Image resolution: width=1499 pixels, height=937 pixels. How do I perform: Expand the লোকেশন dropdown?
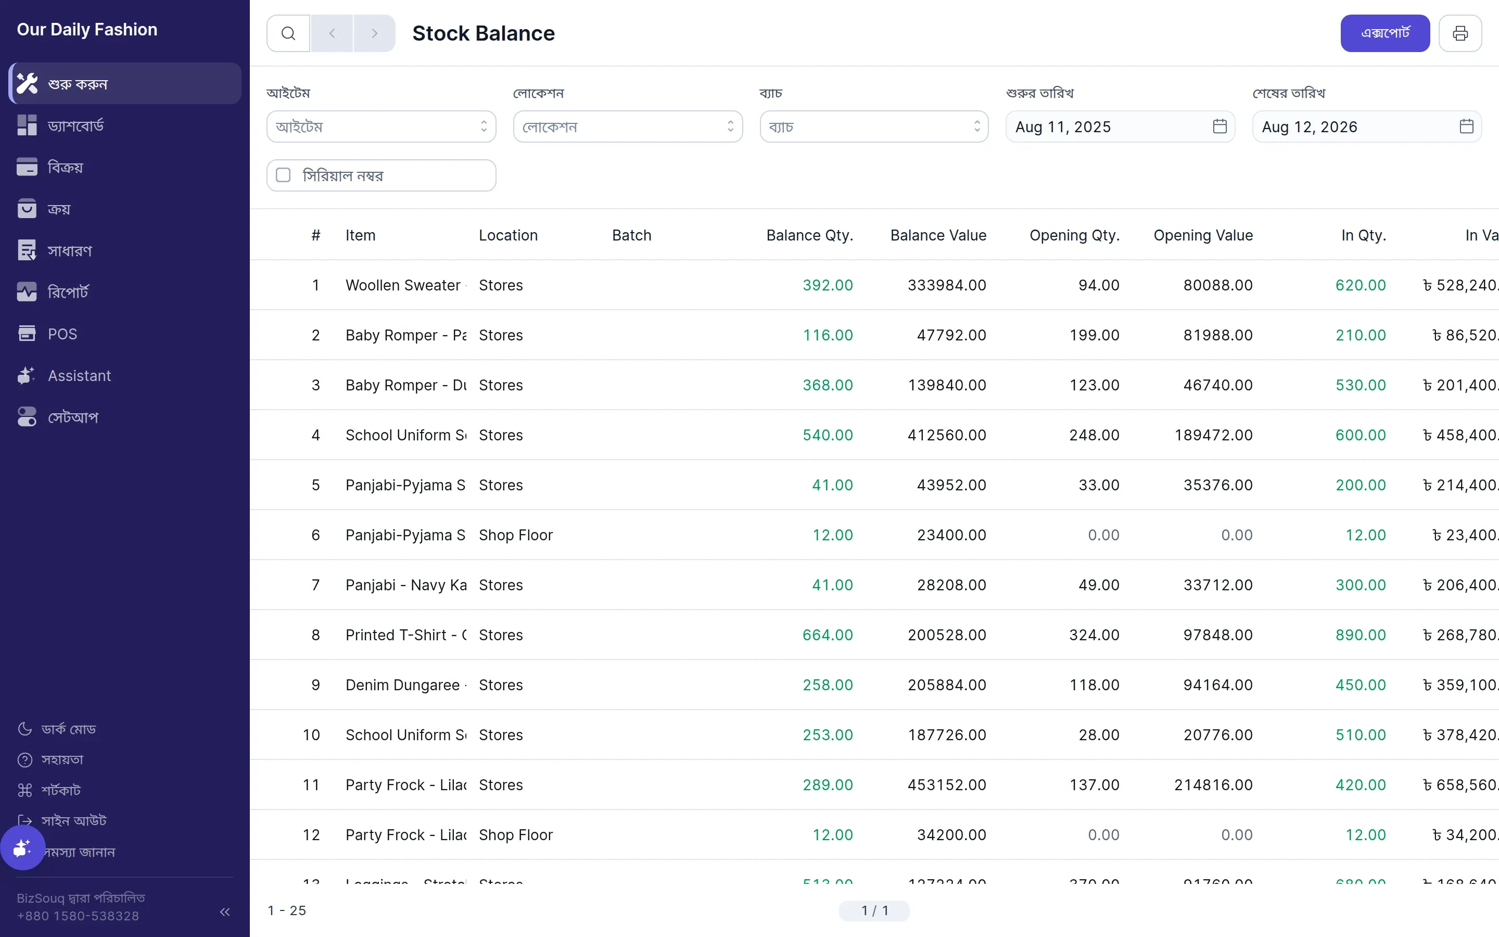(x=628, y=126)
